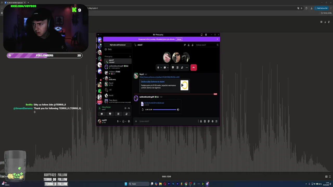
Task: Open the uschovna.cz download link
Action: point(159,77)
